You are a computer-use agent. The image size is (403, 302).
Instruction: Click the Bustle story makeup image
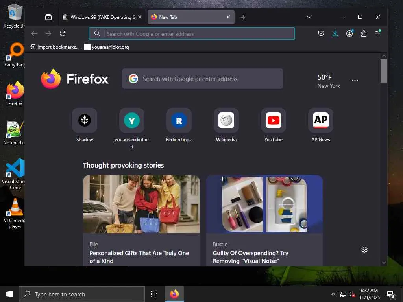tap(264, 204)
